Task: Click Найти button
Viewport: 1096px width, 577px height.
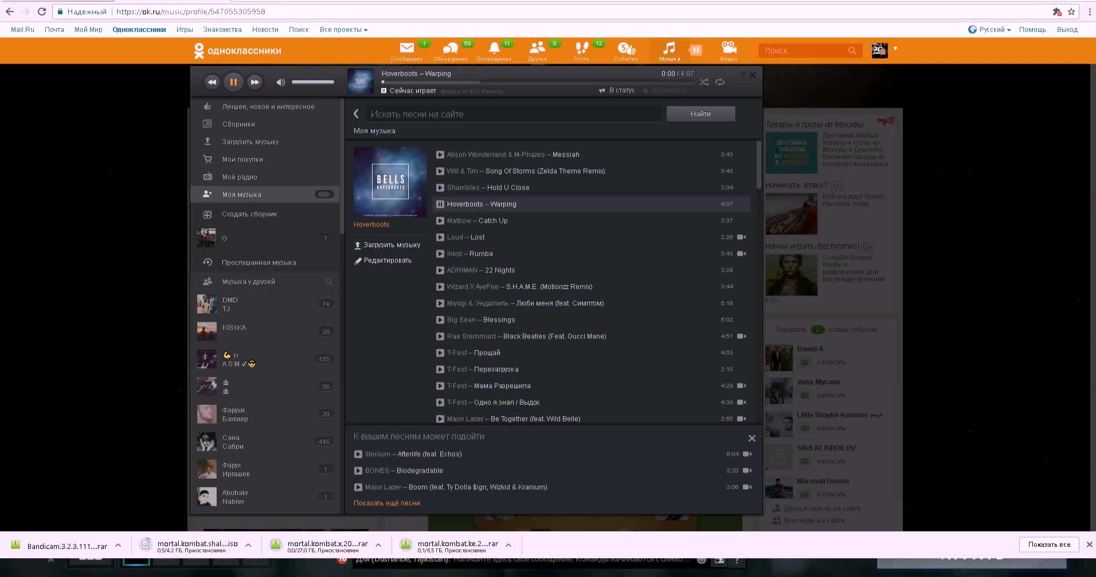Action: pyautogui.click(x=700, y=114)
